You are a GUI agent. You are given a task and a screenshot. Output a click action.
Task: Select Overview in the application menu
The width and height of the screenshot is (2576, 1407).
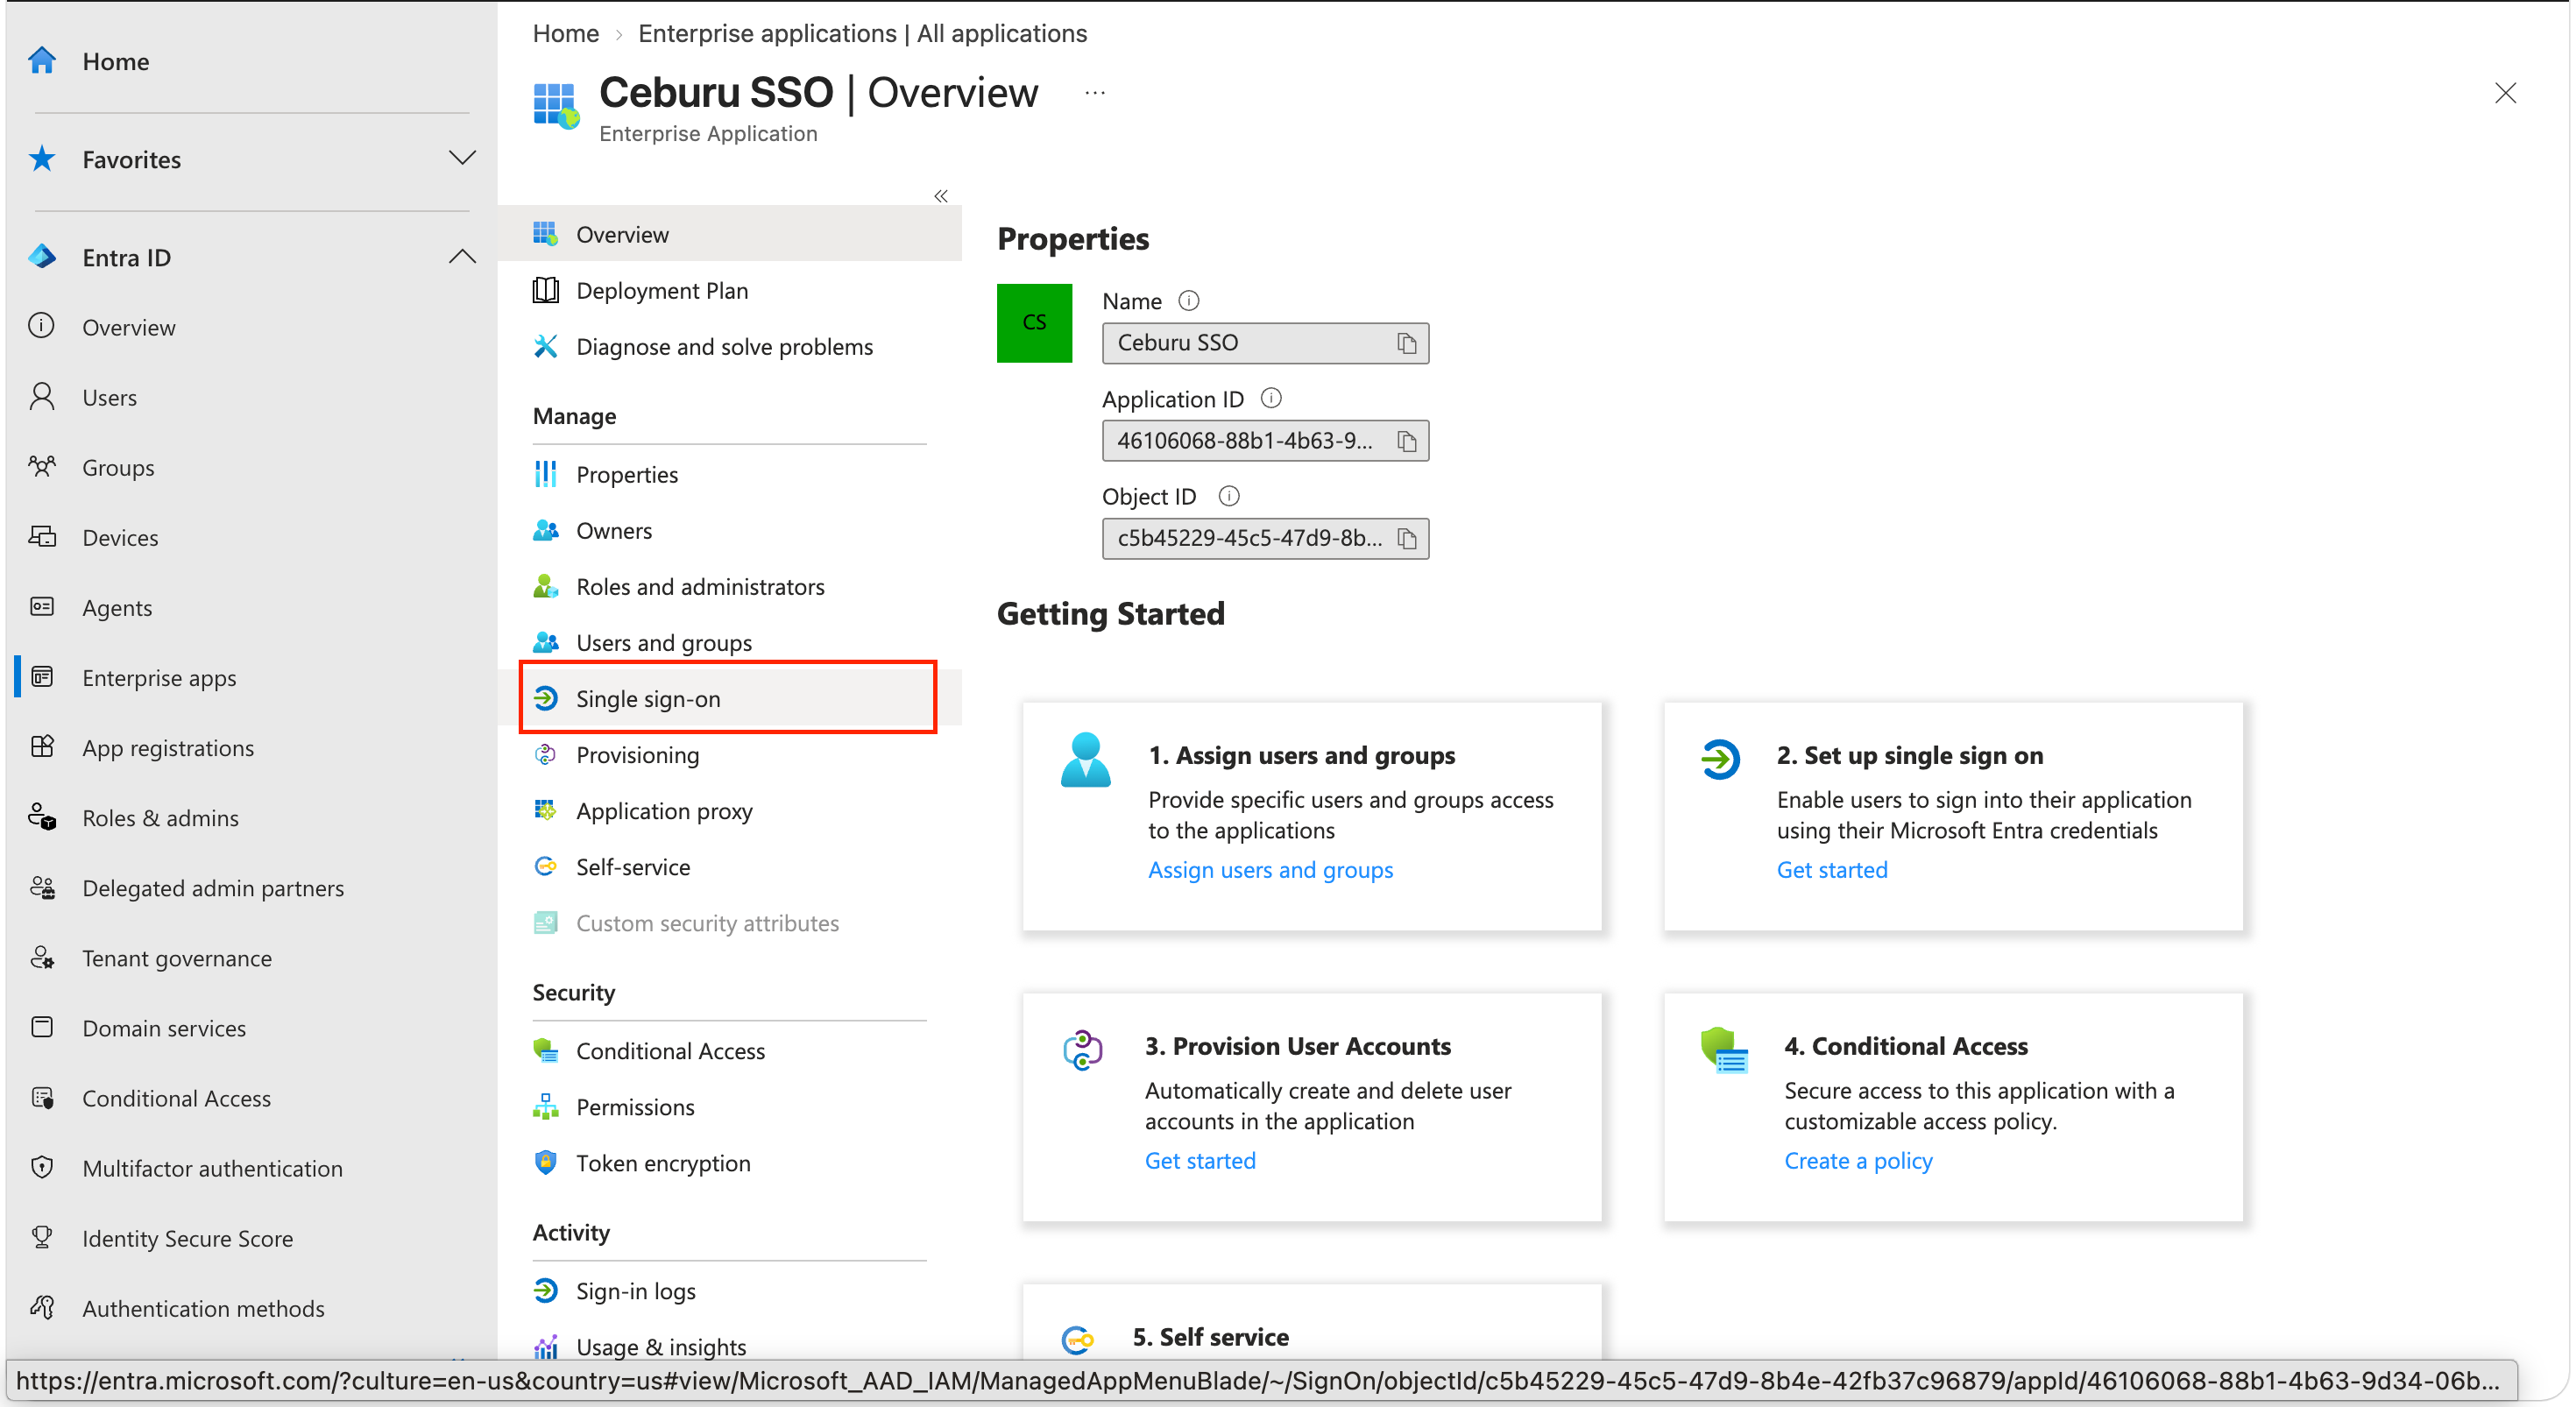pyautogui.click(x=728, y=235)
